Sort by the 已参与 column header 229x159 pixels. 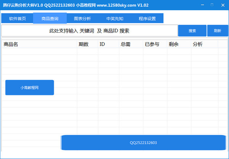pos(155,45)
